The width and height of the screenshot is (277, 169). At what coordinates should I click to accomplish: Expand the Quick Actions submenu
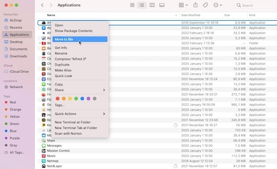pos(80,114)
